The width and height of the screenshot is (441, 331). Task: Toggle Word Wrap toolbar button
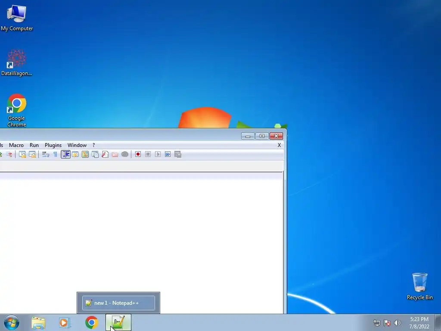tap(45, 154)
